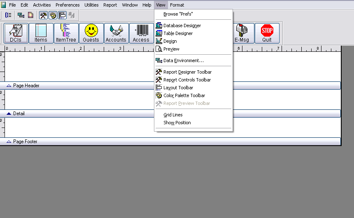Choose Preview in the View menu

193,49
